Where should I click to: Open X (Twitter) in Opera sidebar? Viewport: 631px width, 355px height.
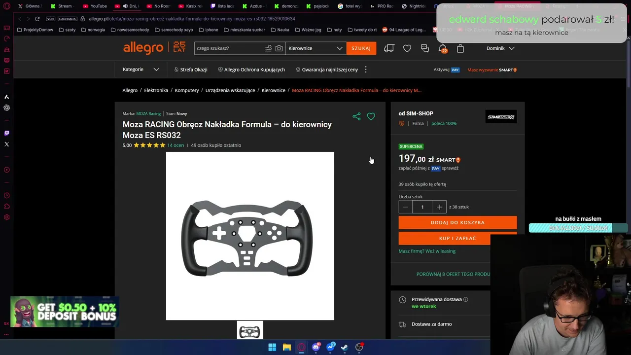pos(6,144)
